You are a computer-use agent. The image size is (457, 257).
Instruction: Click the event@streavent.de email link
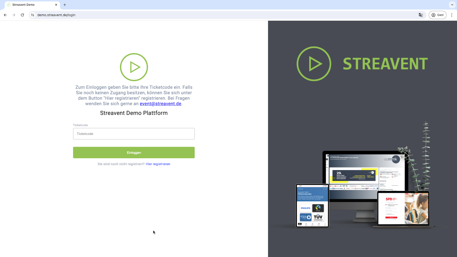[x=160, y=104]
